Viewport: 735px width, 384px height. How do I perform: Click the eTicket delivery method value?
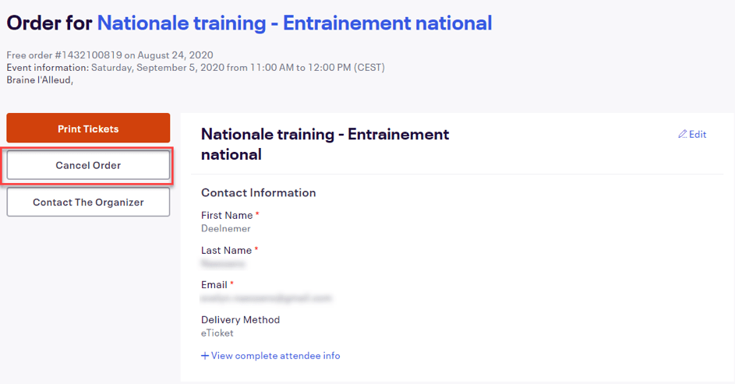[217, 333]
